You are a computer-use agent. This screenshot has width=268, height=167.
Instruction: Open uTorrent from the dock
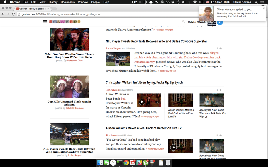(x=146, y=163)
